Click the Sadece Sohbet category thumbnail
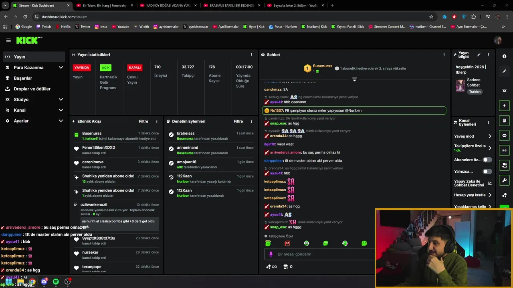 (x=460, y=86)
